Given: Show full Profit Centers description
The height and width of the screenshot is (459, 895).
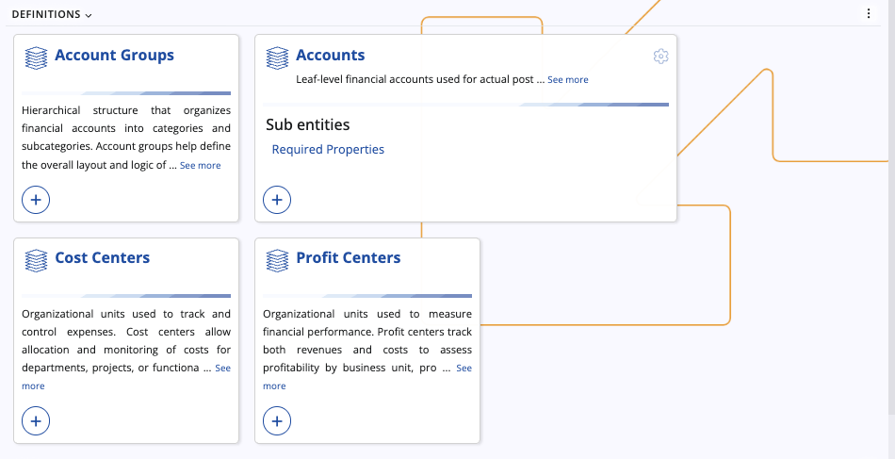Looking at the screenshot, I should 464,369.
